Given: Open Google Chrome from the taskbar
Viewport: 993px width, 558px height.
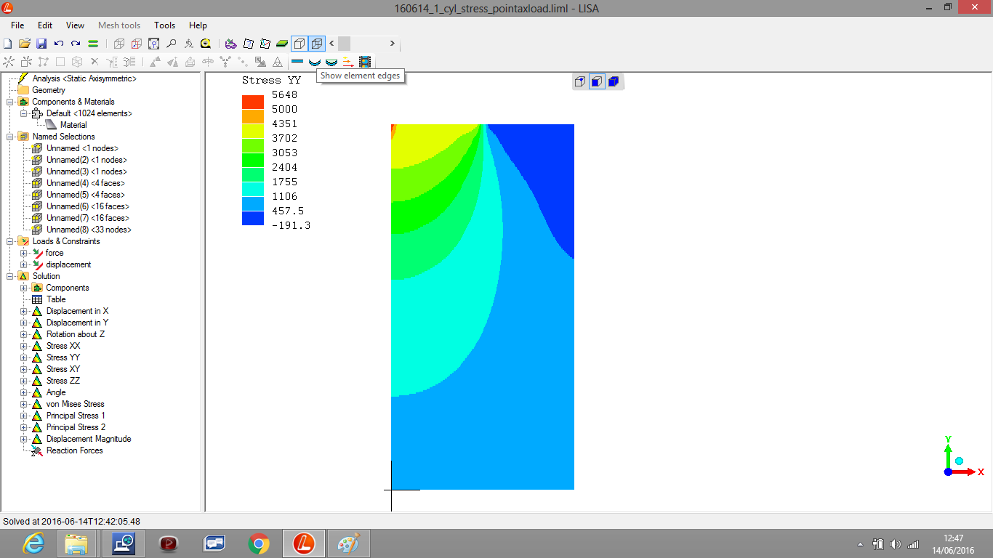Looking at the screenshot, I should point(258,543).
